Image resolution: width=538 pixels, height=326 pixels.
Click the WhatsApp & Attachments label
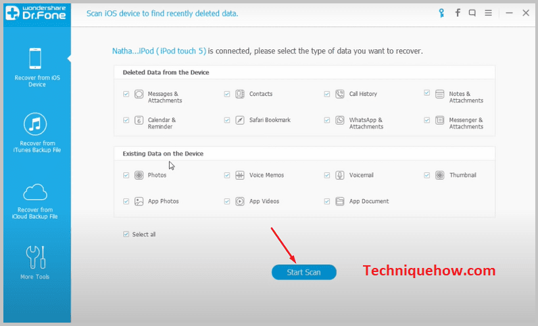pyautogui.click(x=366, y=124)
